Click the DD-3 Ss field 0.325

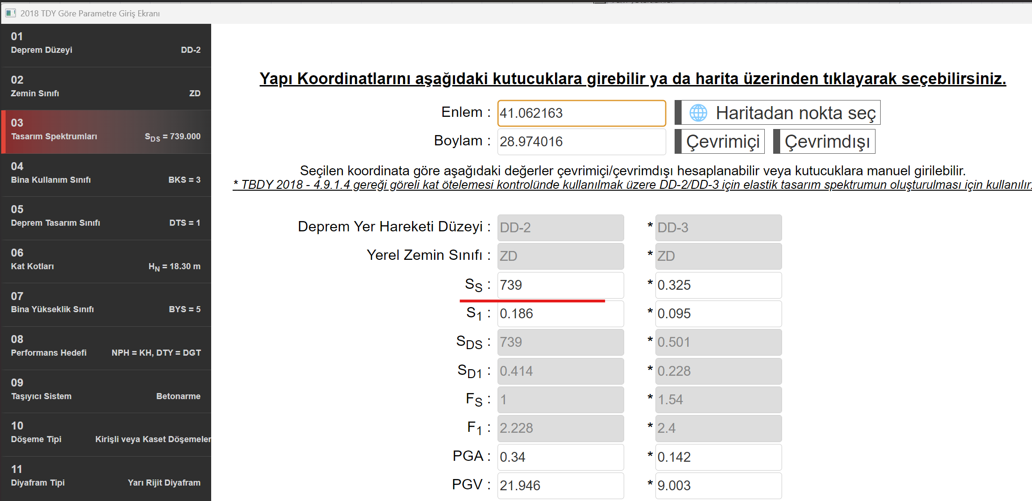click(x=719, y=285)
